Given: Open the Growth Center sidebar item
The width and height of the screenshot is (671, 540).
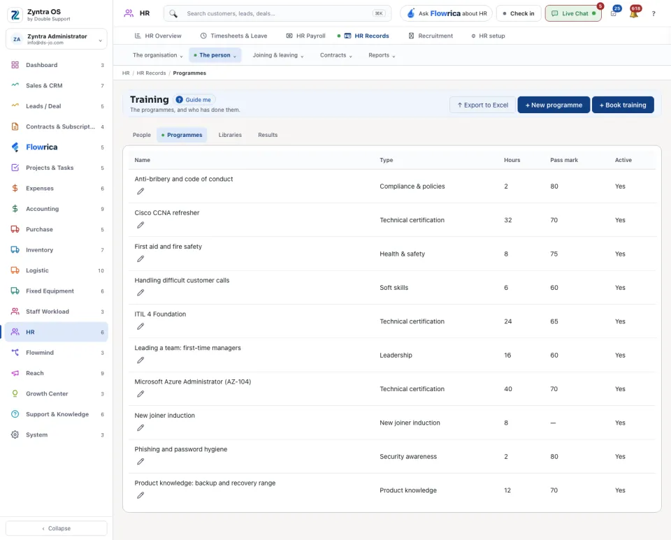Looking at the screenshot, I should [x=57, y=394].
